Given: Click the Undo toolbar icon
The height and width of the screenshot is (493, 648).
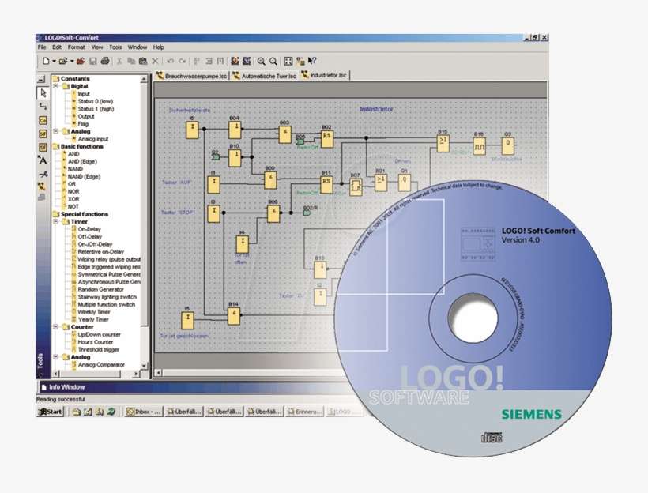Looking at the screenshot, I should [170, 61].
